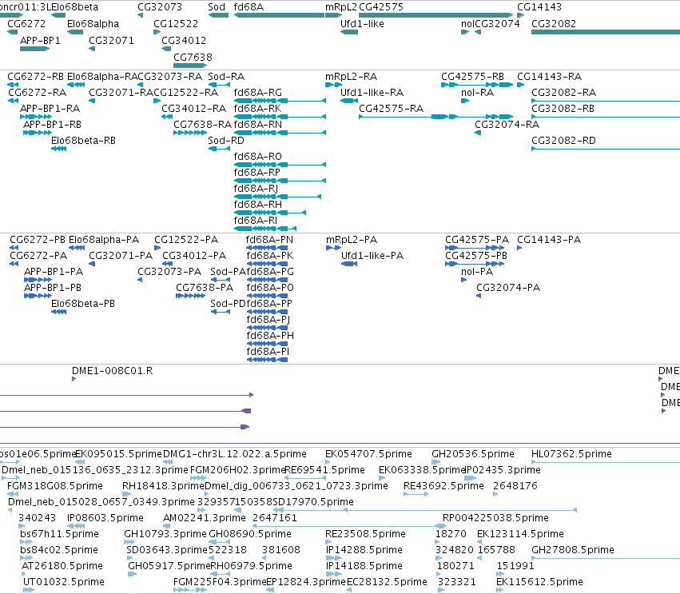Screen dimensions: 680x594
Task: Click the Elo68alpha gene label
Action: pos(93,24)
